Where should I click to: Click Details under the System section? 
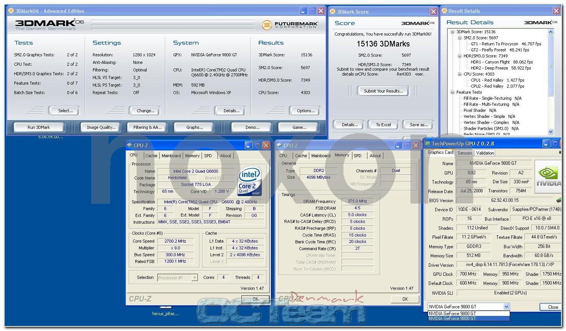[231, 111]
